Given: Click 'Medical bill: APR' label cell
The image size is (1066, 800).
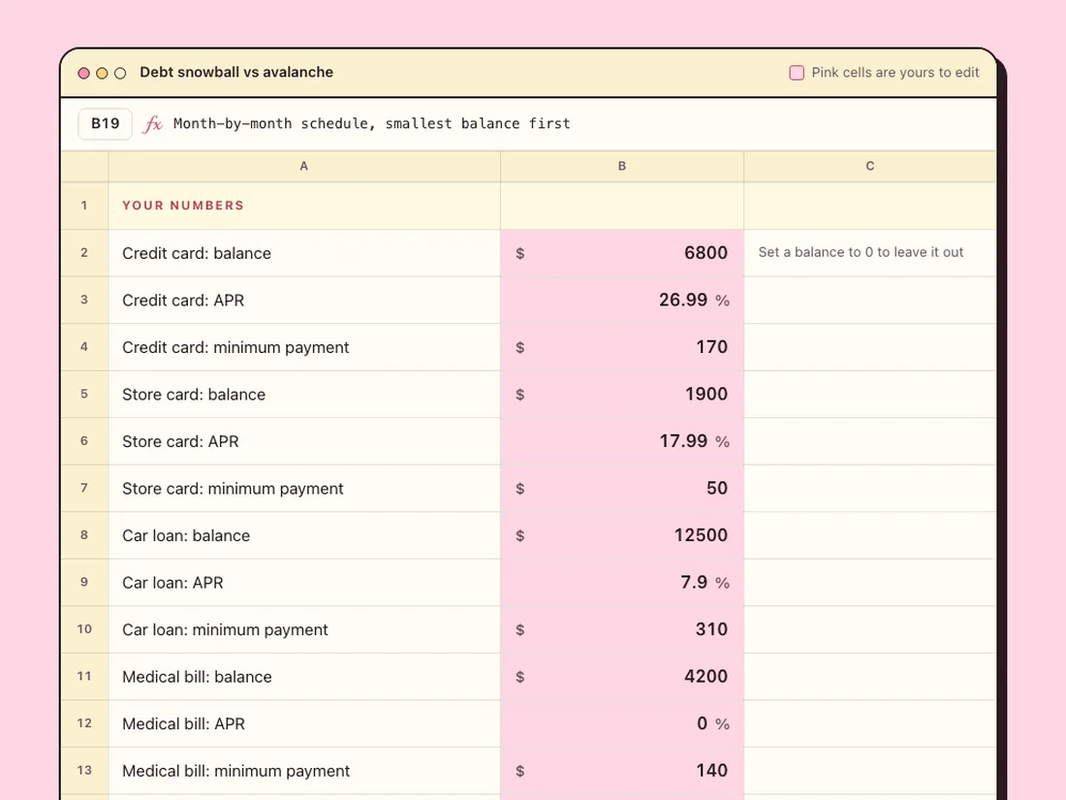Looking at the screenshot, I should point(304,723).
